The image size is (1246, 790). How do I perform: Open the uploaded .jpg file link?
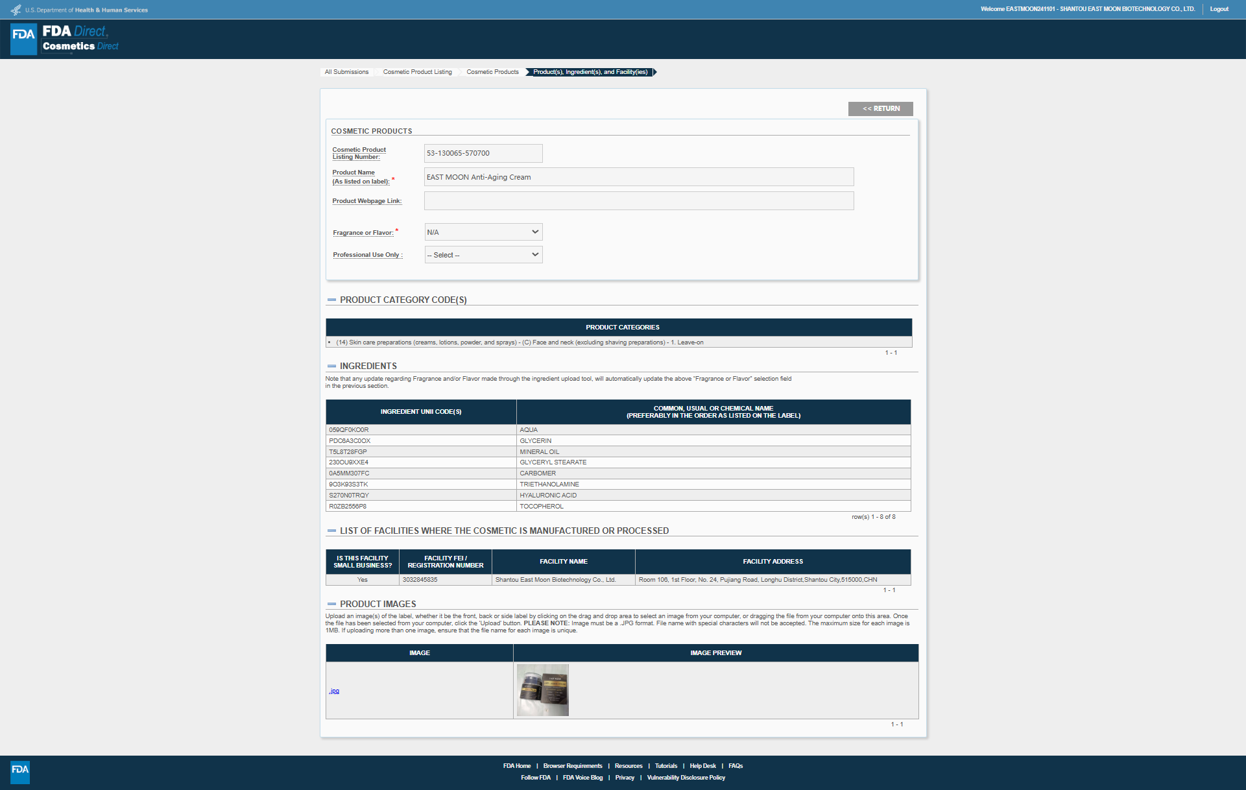pos(334,691)
